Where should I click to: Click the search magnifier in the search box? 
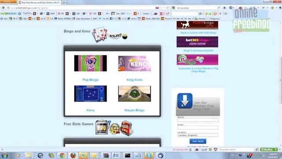[x=219, y=8]
